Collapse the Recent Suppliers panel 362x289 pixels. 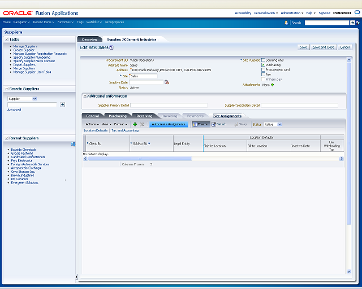click(x=7, y=138)
